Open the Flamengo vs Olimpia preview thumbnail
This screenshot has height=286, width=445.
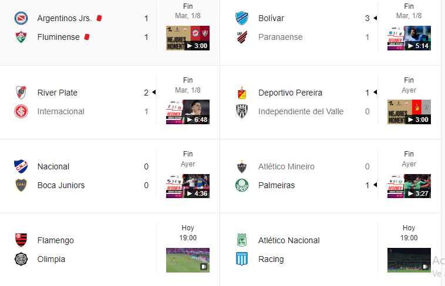[x=188, y=260]
